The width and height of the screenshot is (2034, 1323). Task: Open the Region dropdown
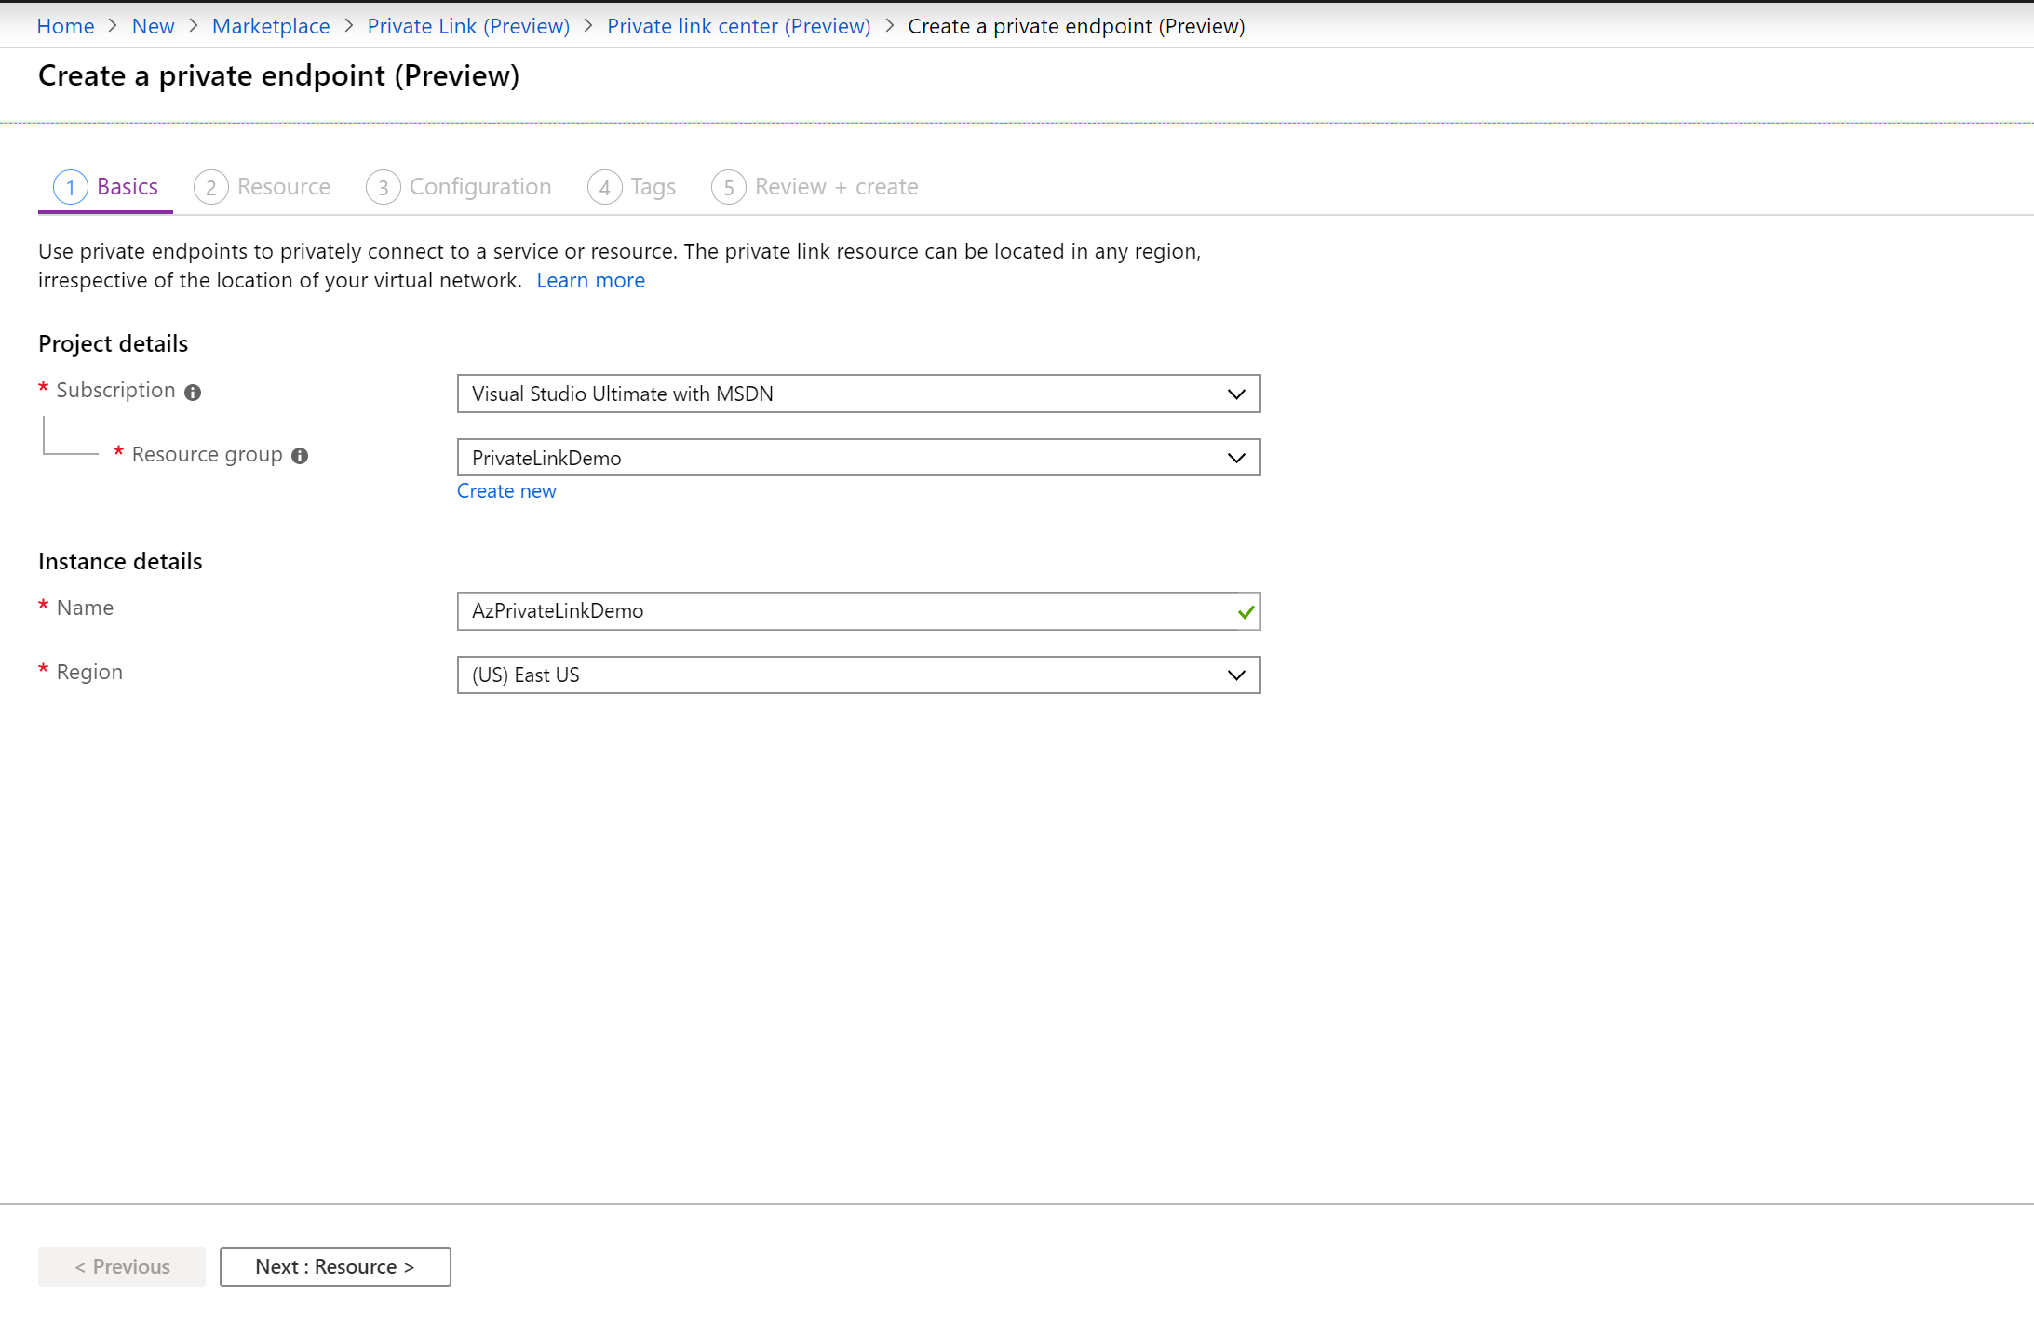coord(858,675)
